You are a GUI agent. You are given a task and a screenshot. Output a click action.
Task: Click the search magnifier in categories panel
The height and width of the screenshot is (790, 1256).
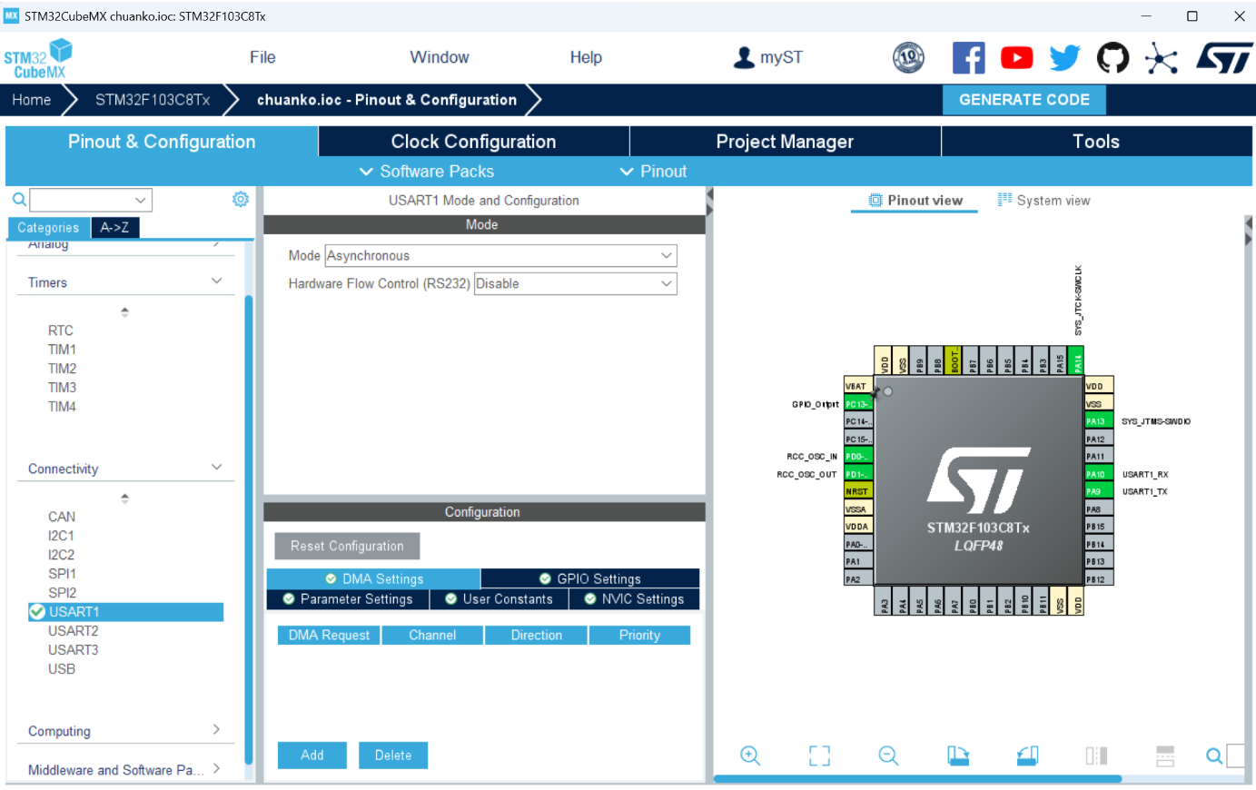(18, 199)
